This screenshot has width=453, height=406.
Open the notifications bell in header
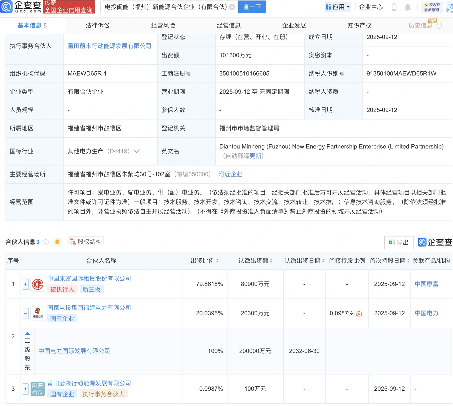pos(408,7)
